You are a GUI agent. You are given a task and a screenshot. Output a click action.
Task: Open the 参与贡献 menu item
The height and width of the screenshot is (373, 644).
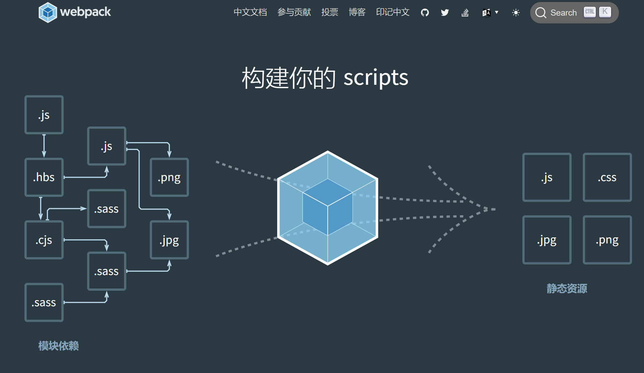[x=294, y=12]
